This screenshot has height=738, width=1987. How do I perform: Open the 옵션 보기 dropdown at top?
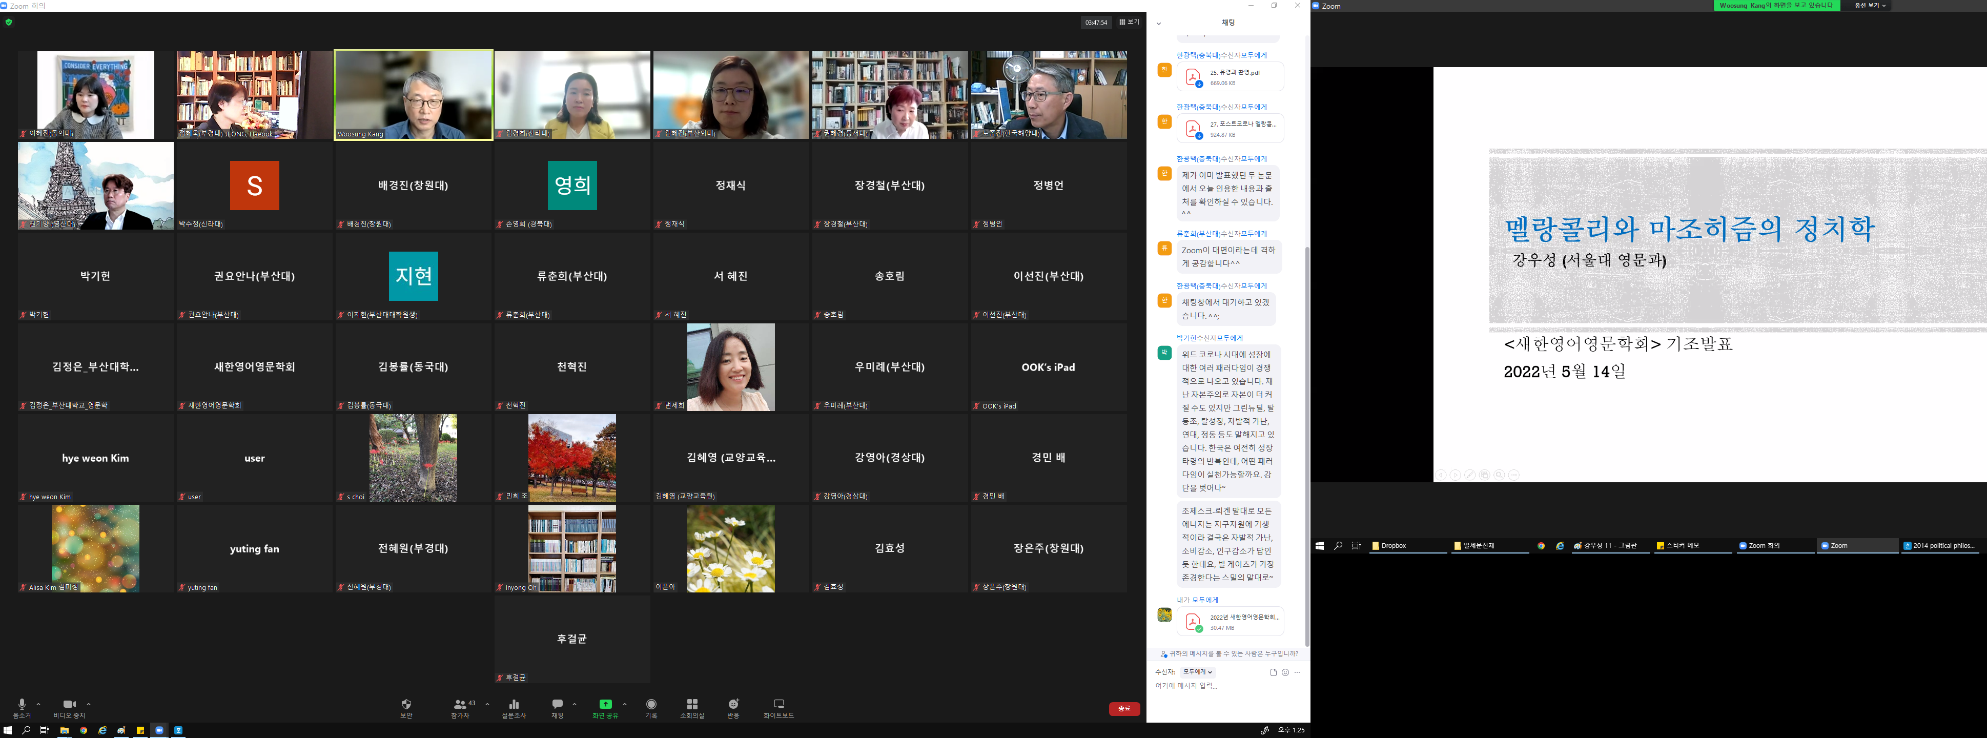1870,6
